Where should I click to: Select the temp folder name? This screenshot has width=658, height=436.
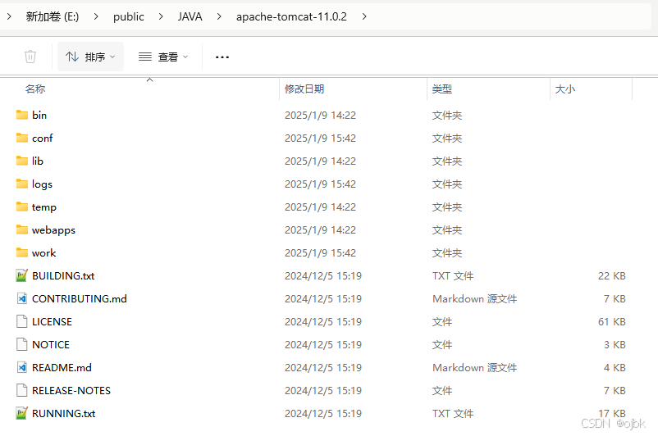pos(44,207)
